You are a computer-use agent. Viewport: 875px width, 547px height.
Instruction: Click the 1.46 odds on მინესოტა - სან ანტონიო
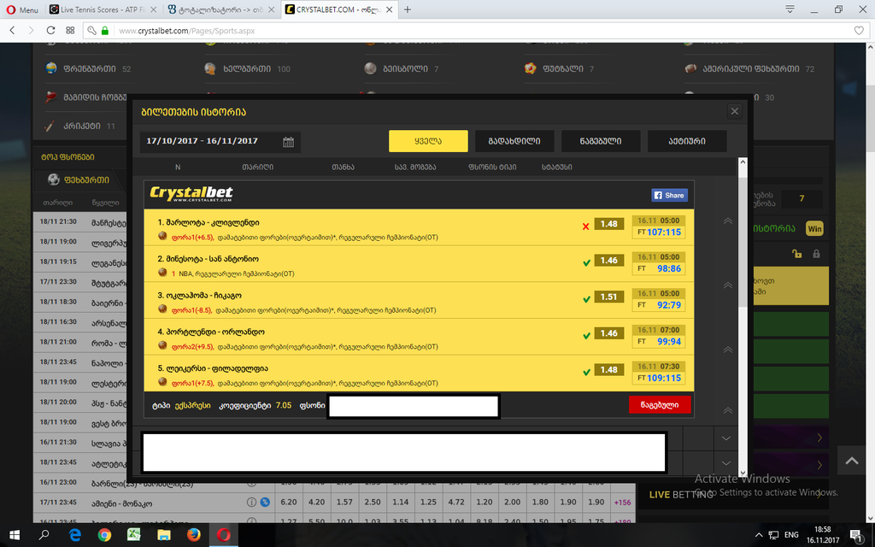click(x=608, y=260)
